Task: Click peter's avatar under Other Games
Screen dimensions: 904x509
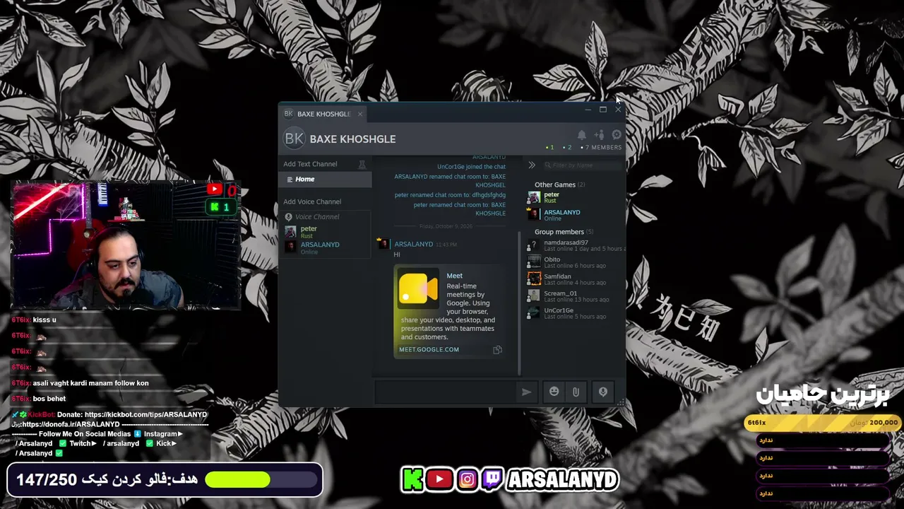Action: coord(534,197)
